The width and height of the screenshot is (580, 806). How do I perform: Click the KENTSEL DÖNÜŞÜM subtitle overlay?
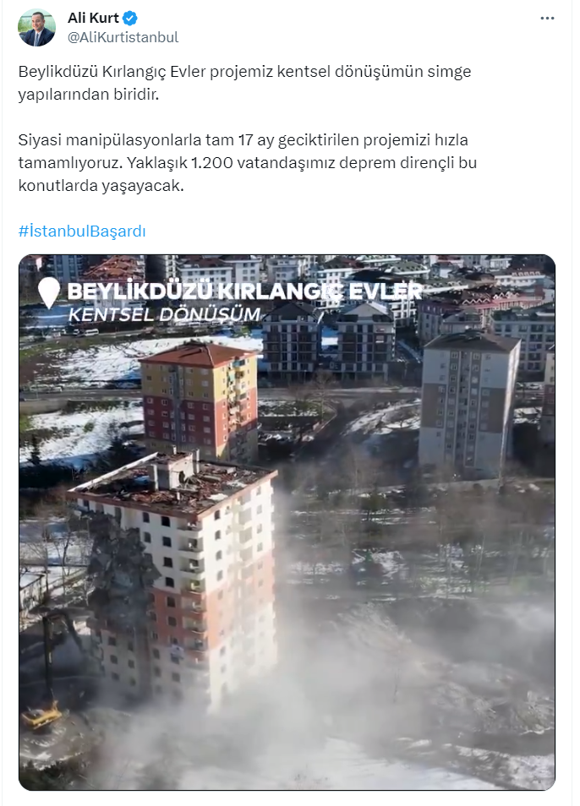point(165,314)
